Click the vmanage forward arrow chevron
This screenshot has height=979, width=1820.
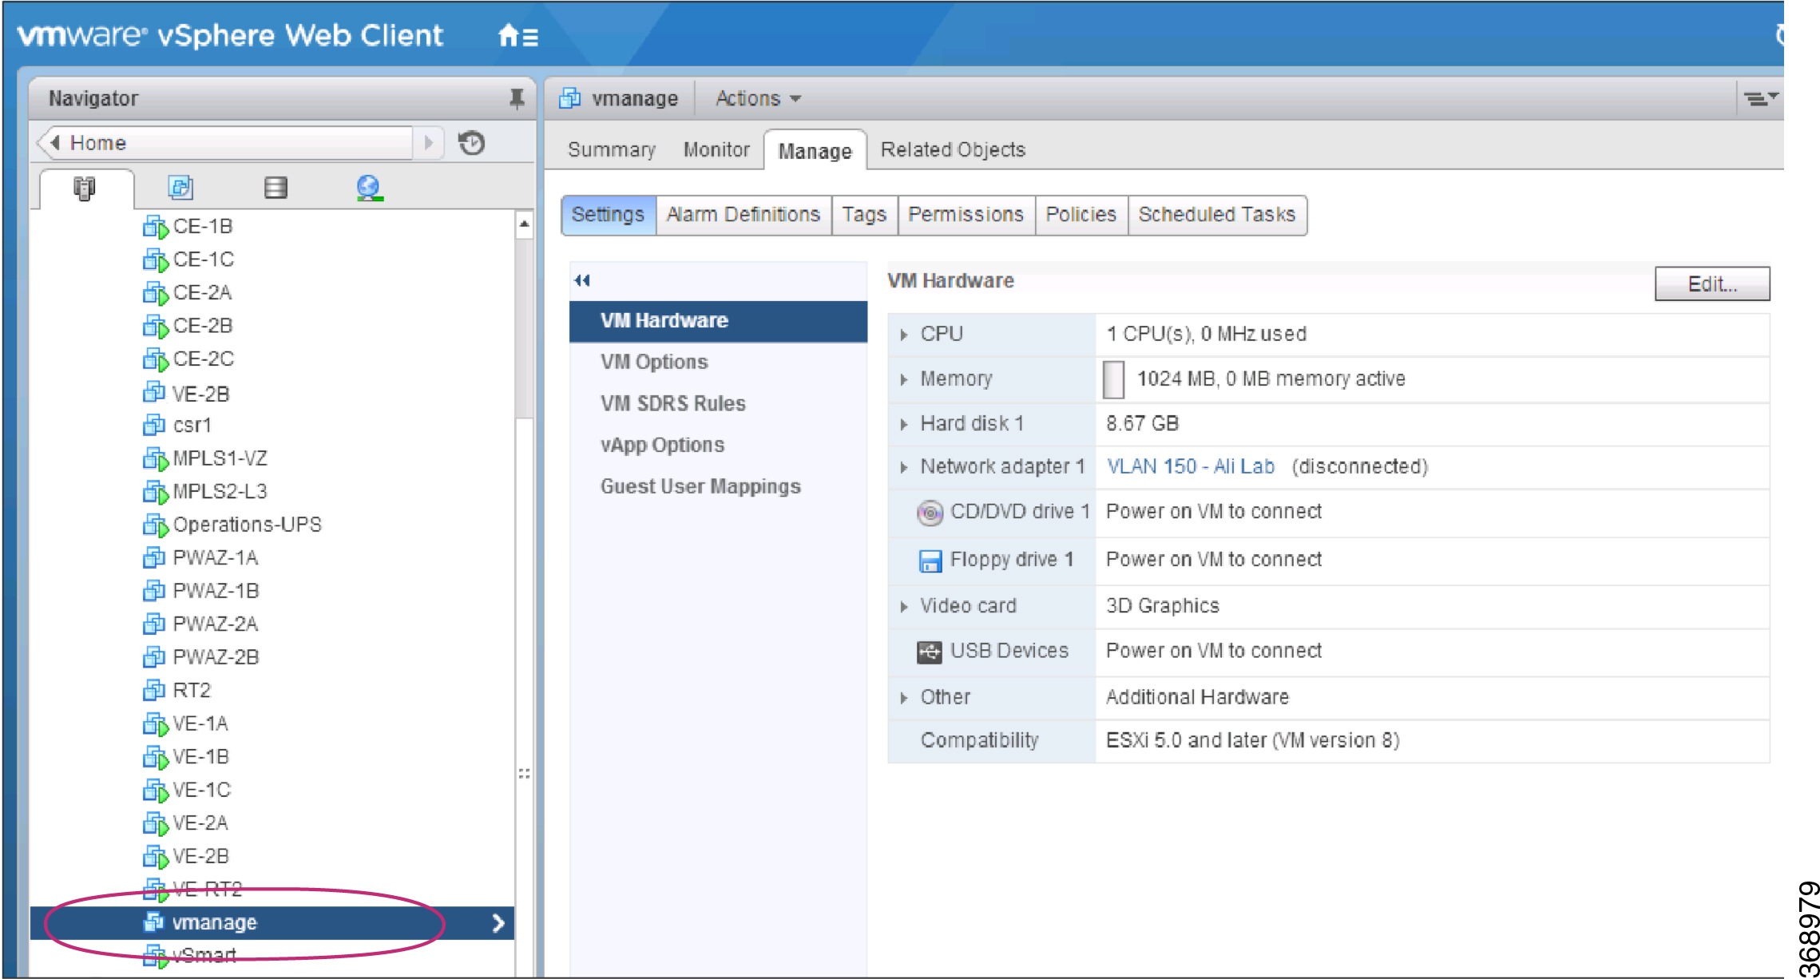[x=501, y=922]
